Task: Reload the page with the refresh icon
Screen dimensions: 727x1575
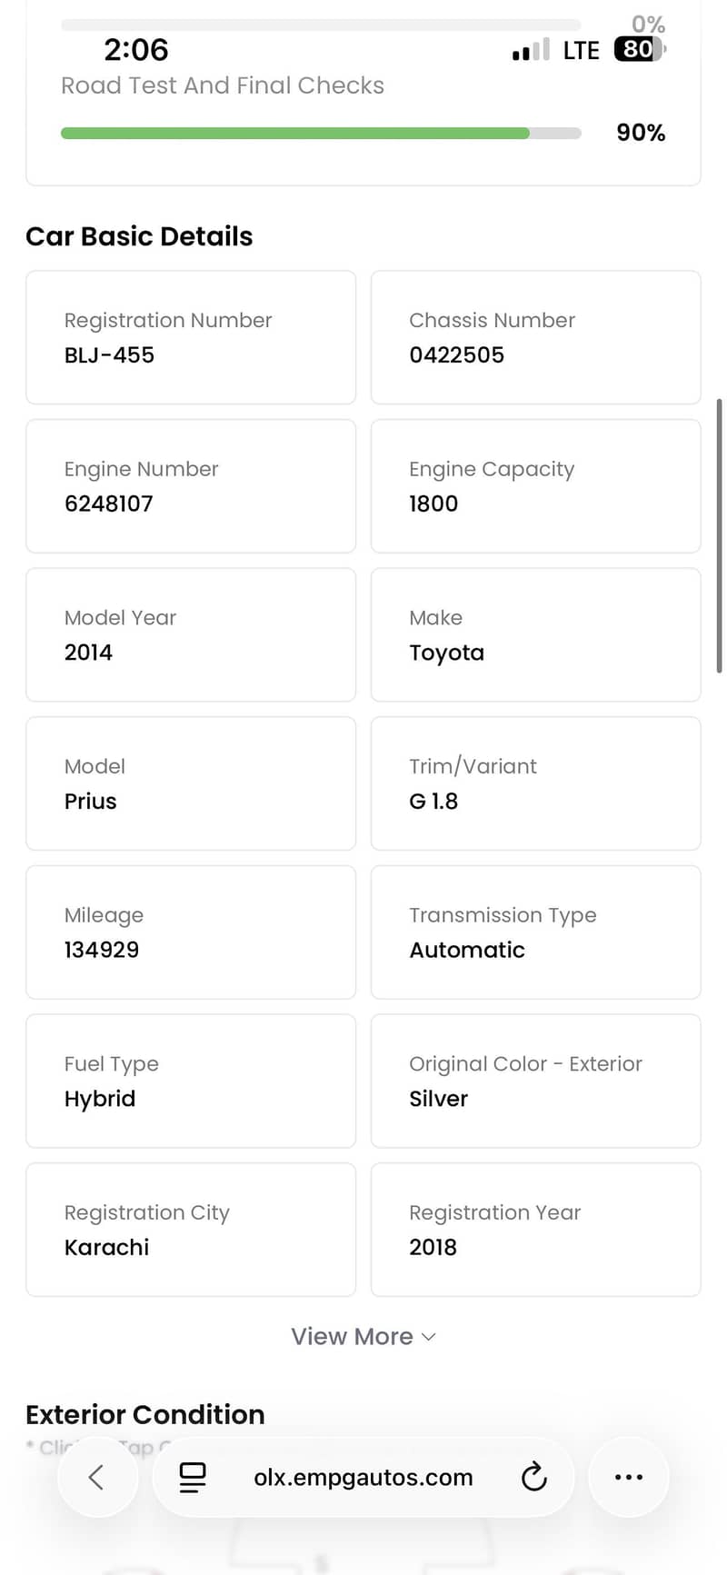Action: (534, 1477)
